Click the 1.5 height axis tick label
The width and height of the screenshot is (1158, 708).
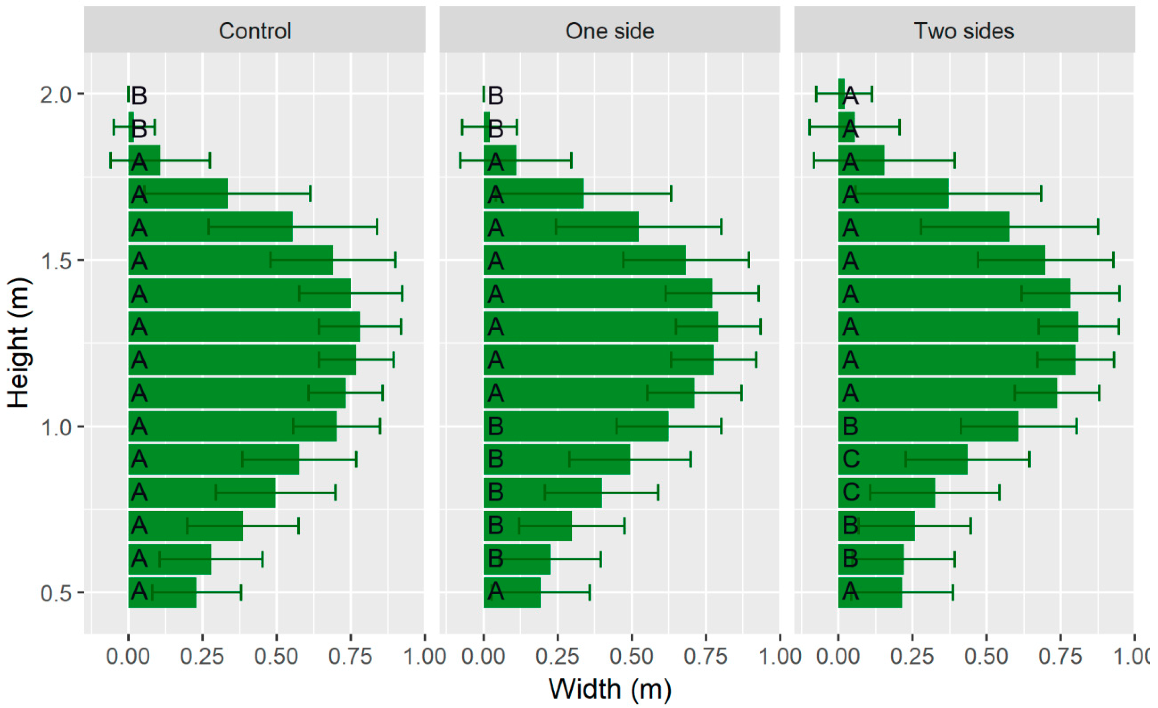click(x=56, y=261)
